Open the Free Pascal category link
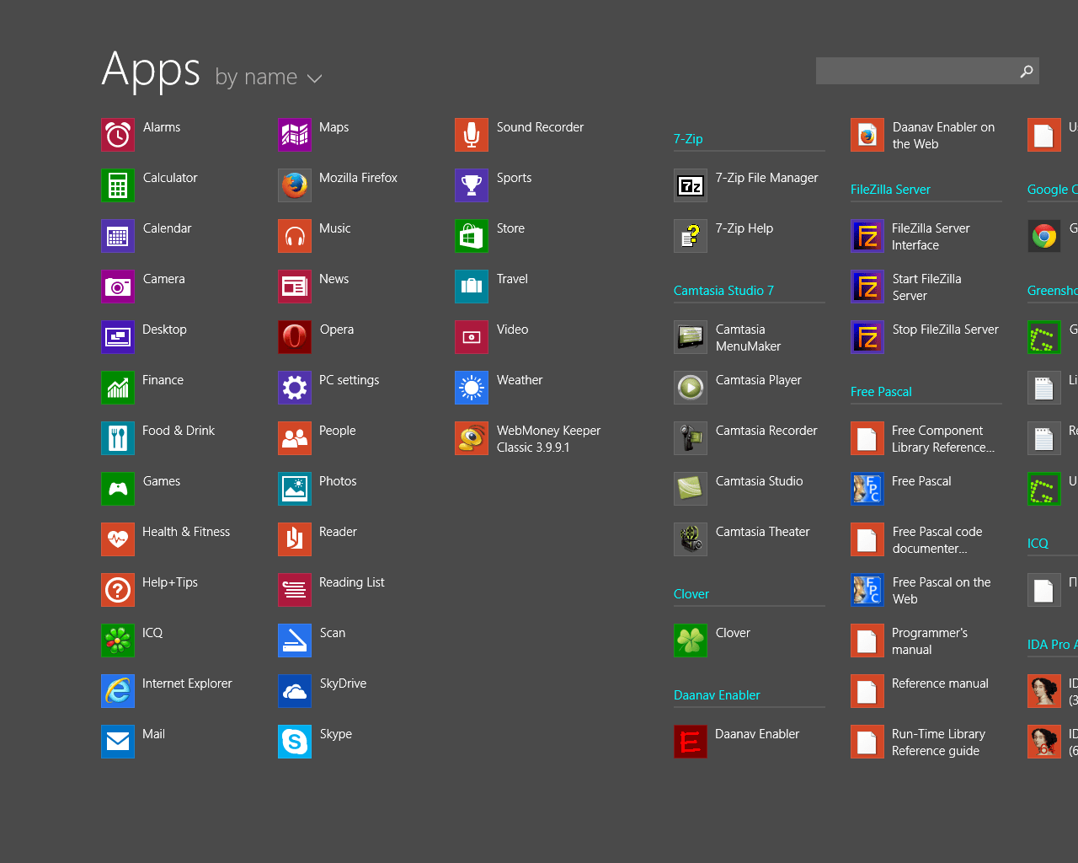The width and height of the screenshot is (1078, 863). pyautogui.click(x=881, y=391)
